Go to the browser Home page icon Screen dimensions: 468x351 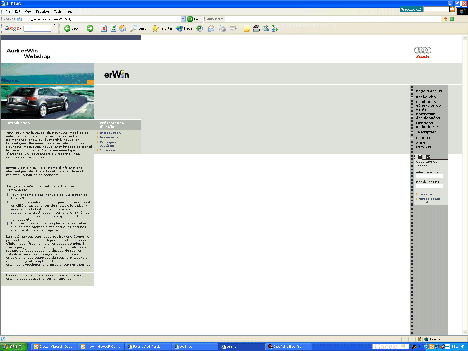pos(123,28)
